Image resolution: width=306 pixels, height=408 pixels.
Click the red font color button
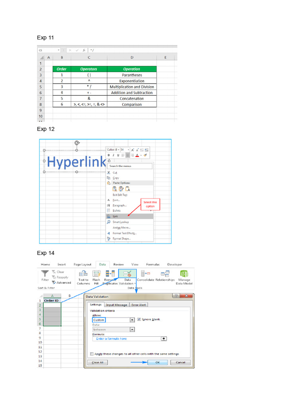[x=137, y=155]
